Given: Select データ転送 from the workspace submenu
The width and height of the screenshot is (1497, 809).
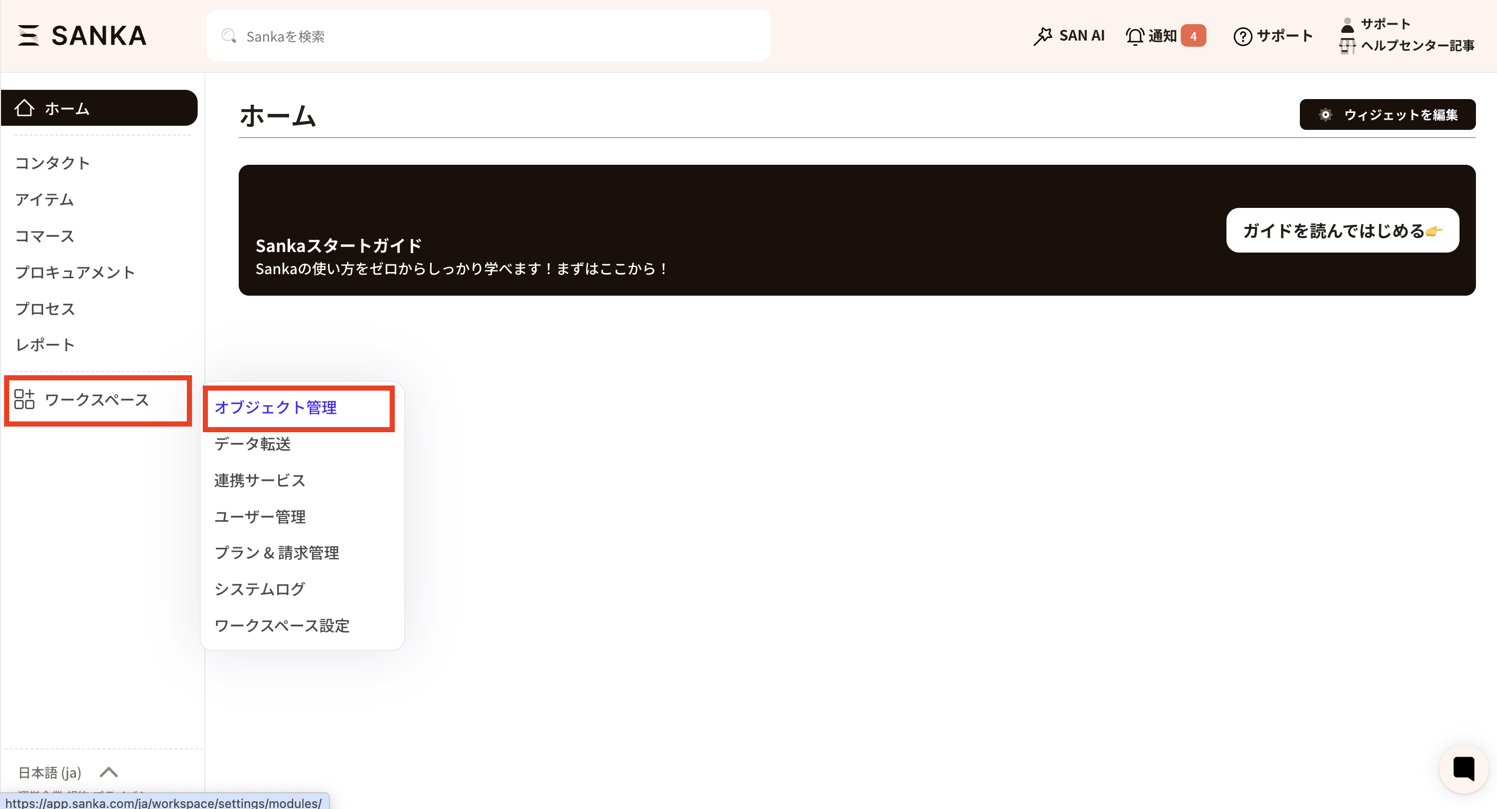Looking at the screenshot, I should pos(252,444).
